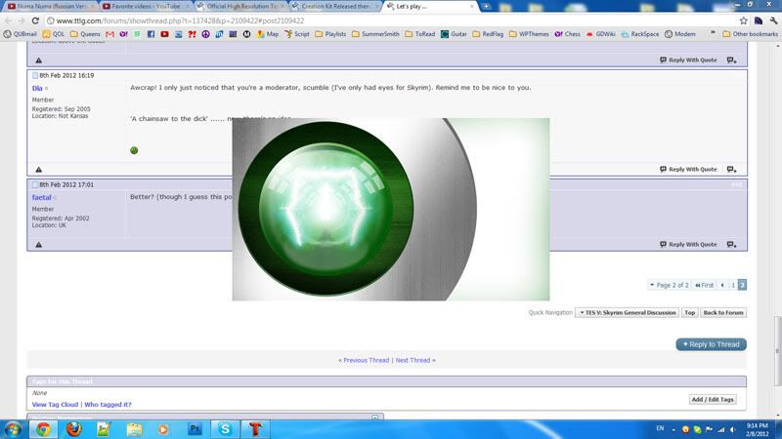Viewport: 782px width, 439px height.
Task: Open the purple peace sign bookmark
Action: [205, 34]
